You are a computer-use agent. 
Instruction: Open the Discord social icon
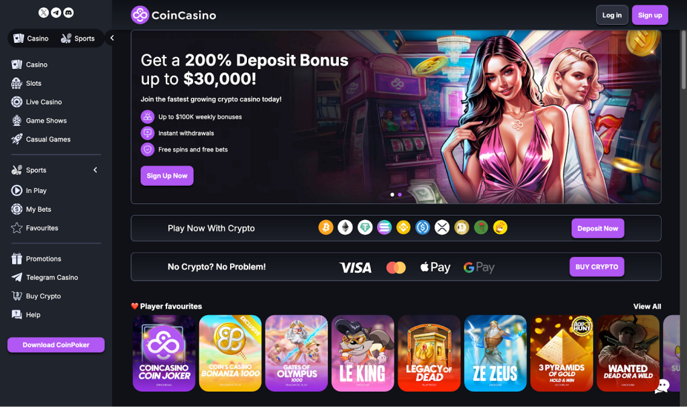click(x=68, y=13)
